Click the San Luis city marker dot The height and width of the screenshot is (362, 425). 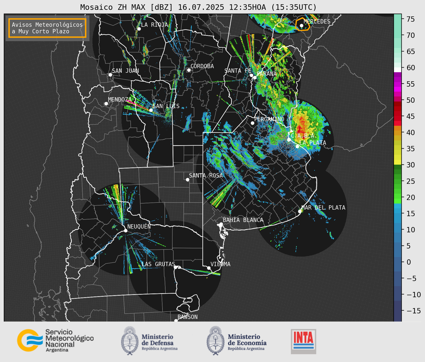pyautogui.click(x=151, y=110)
